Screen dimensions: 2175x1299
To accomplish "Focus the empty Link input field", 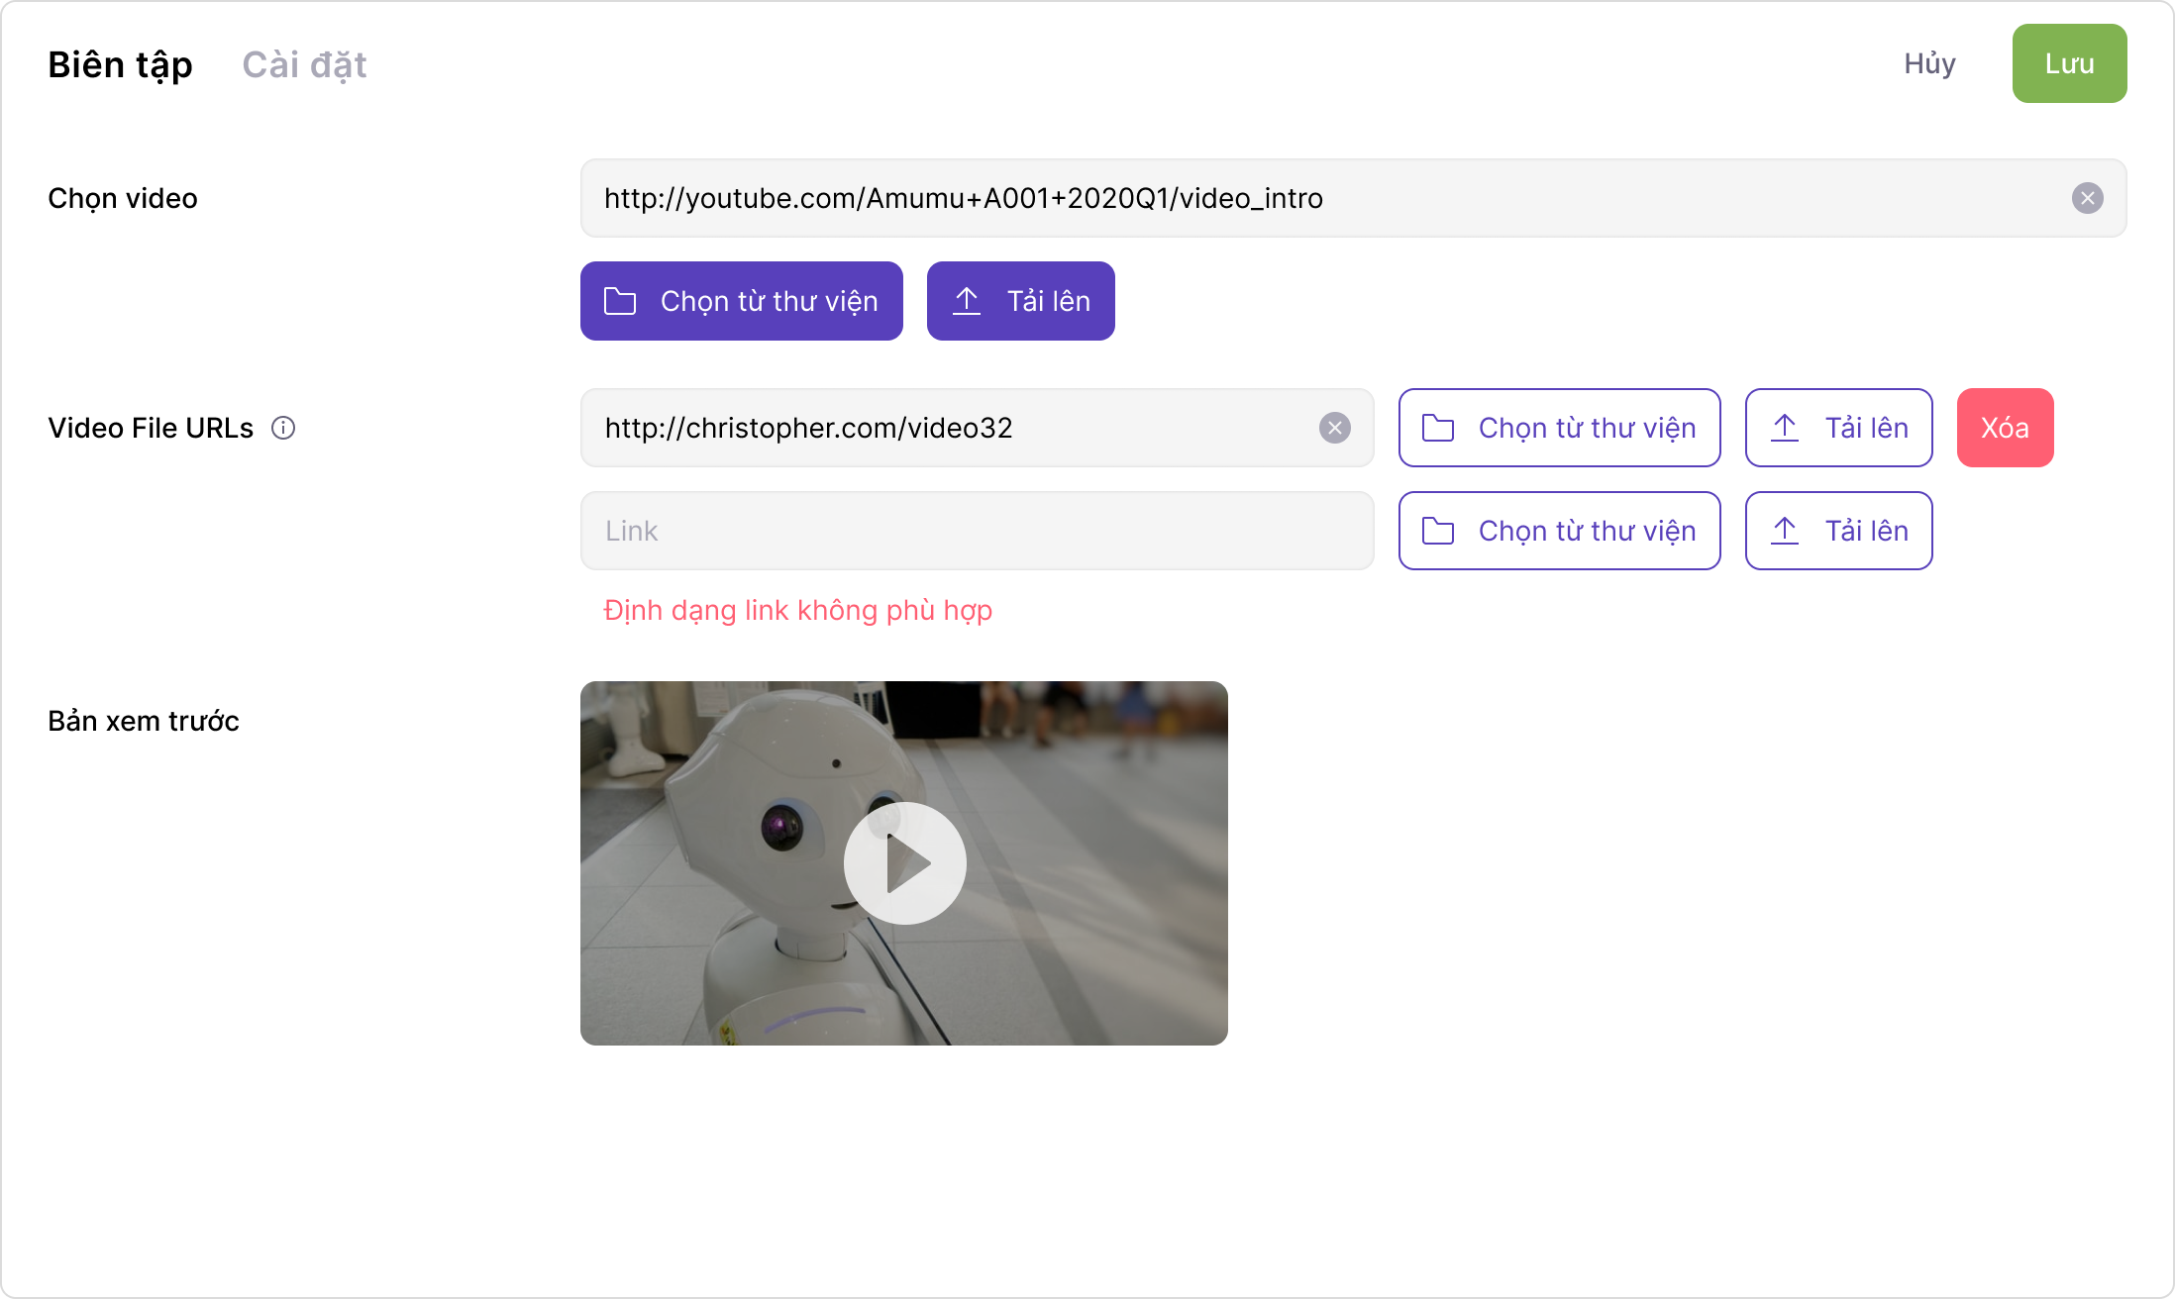I will click(976, 531).
